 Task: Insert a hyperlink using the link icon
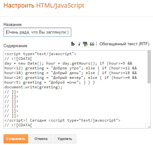click(86, 44)
